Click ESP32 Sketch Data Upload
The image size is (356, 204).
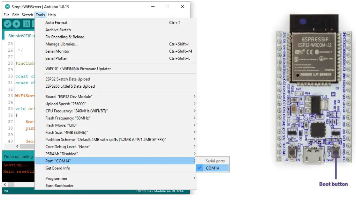tap(68, 79)
